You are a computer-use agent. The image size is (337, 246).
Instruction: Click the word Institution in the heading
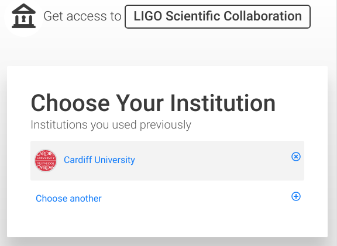[x=223, y=103]
